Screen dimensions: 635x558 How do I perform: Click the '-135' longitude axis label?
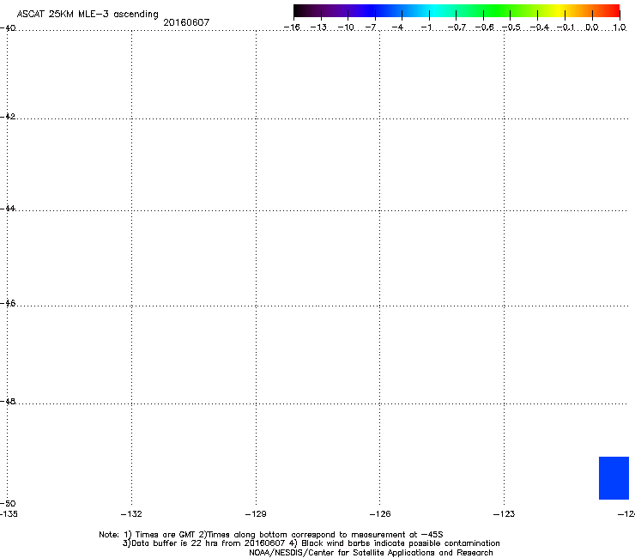pyautogui.click(x=9, y=514)
